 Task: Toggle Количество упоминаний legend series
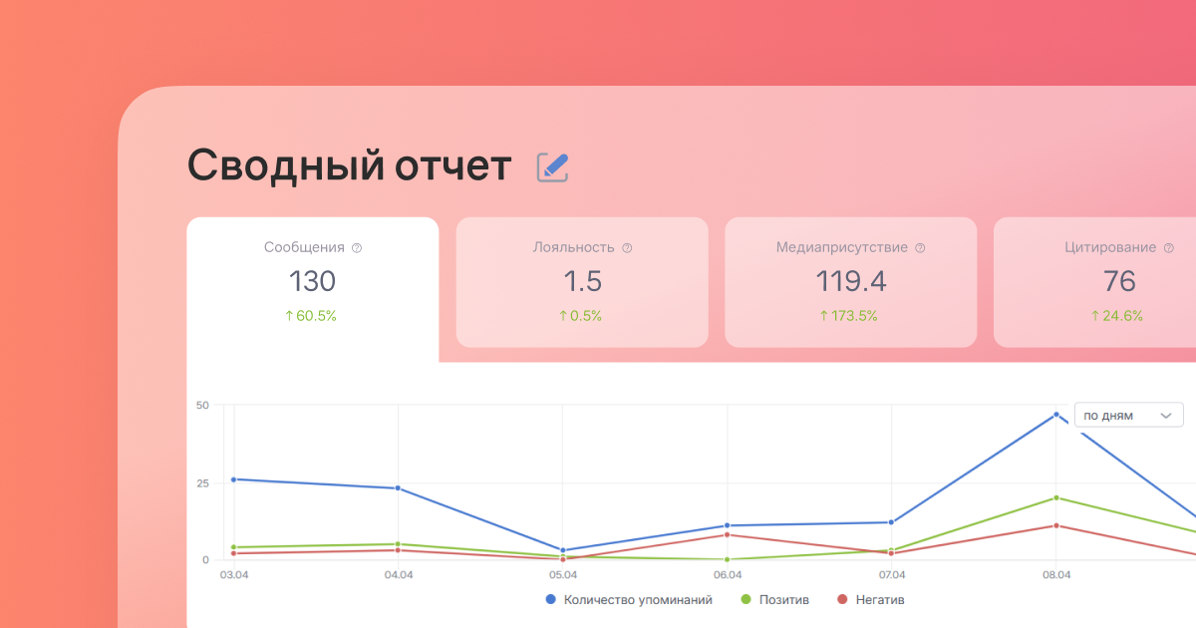(x=629, y=600)
